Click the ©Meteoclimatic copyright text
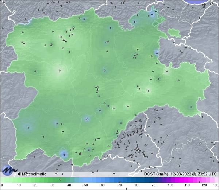The height and width of the screenshot is (190, 219). pyautogui.click(x=32, y=174)
